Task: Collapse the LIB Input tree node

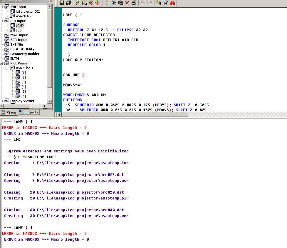Action: click(x=1, y=21)
